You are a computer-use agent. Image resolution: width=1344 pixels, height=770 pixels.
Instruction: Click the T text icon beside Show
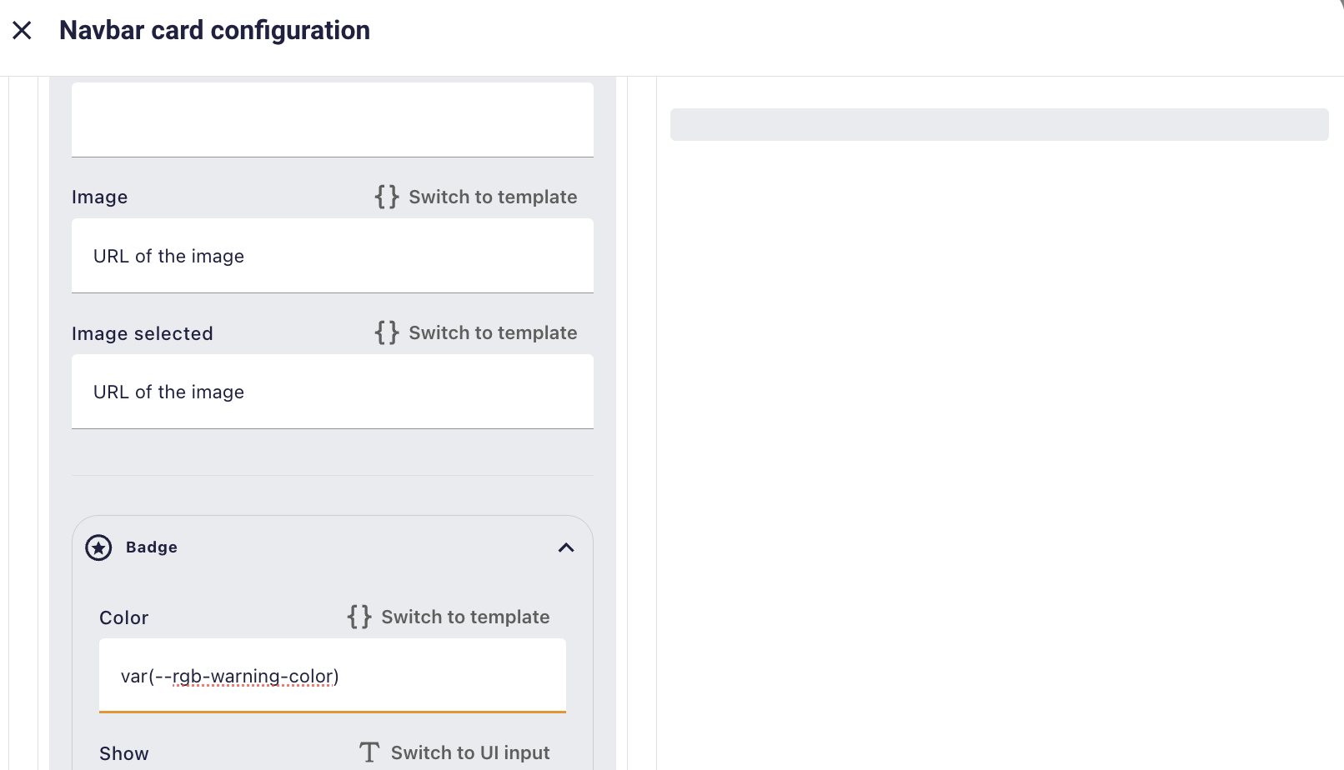point(369,752)
